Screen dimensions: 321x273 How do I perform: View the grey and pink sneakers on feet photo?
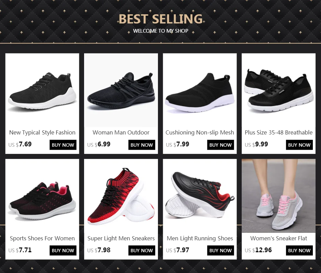tap(279, 196)
